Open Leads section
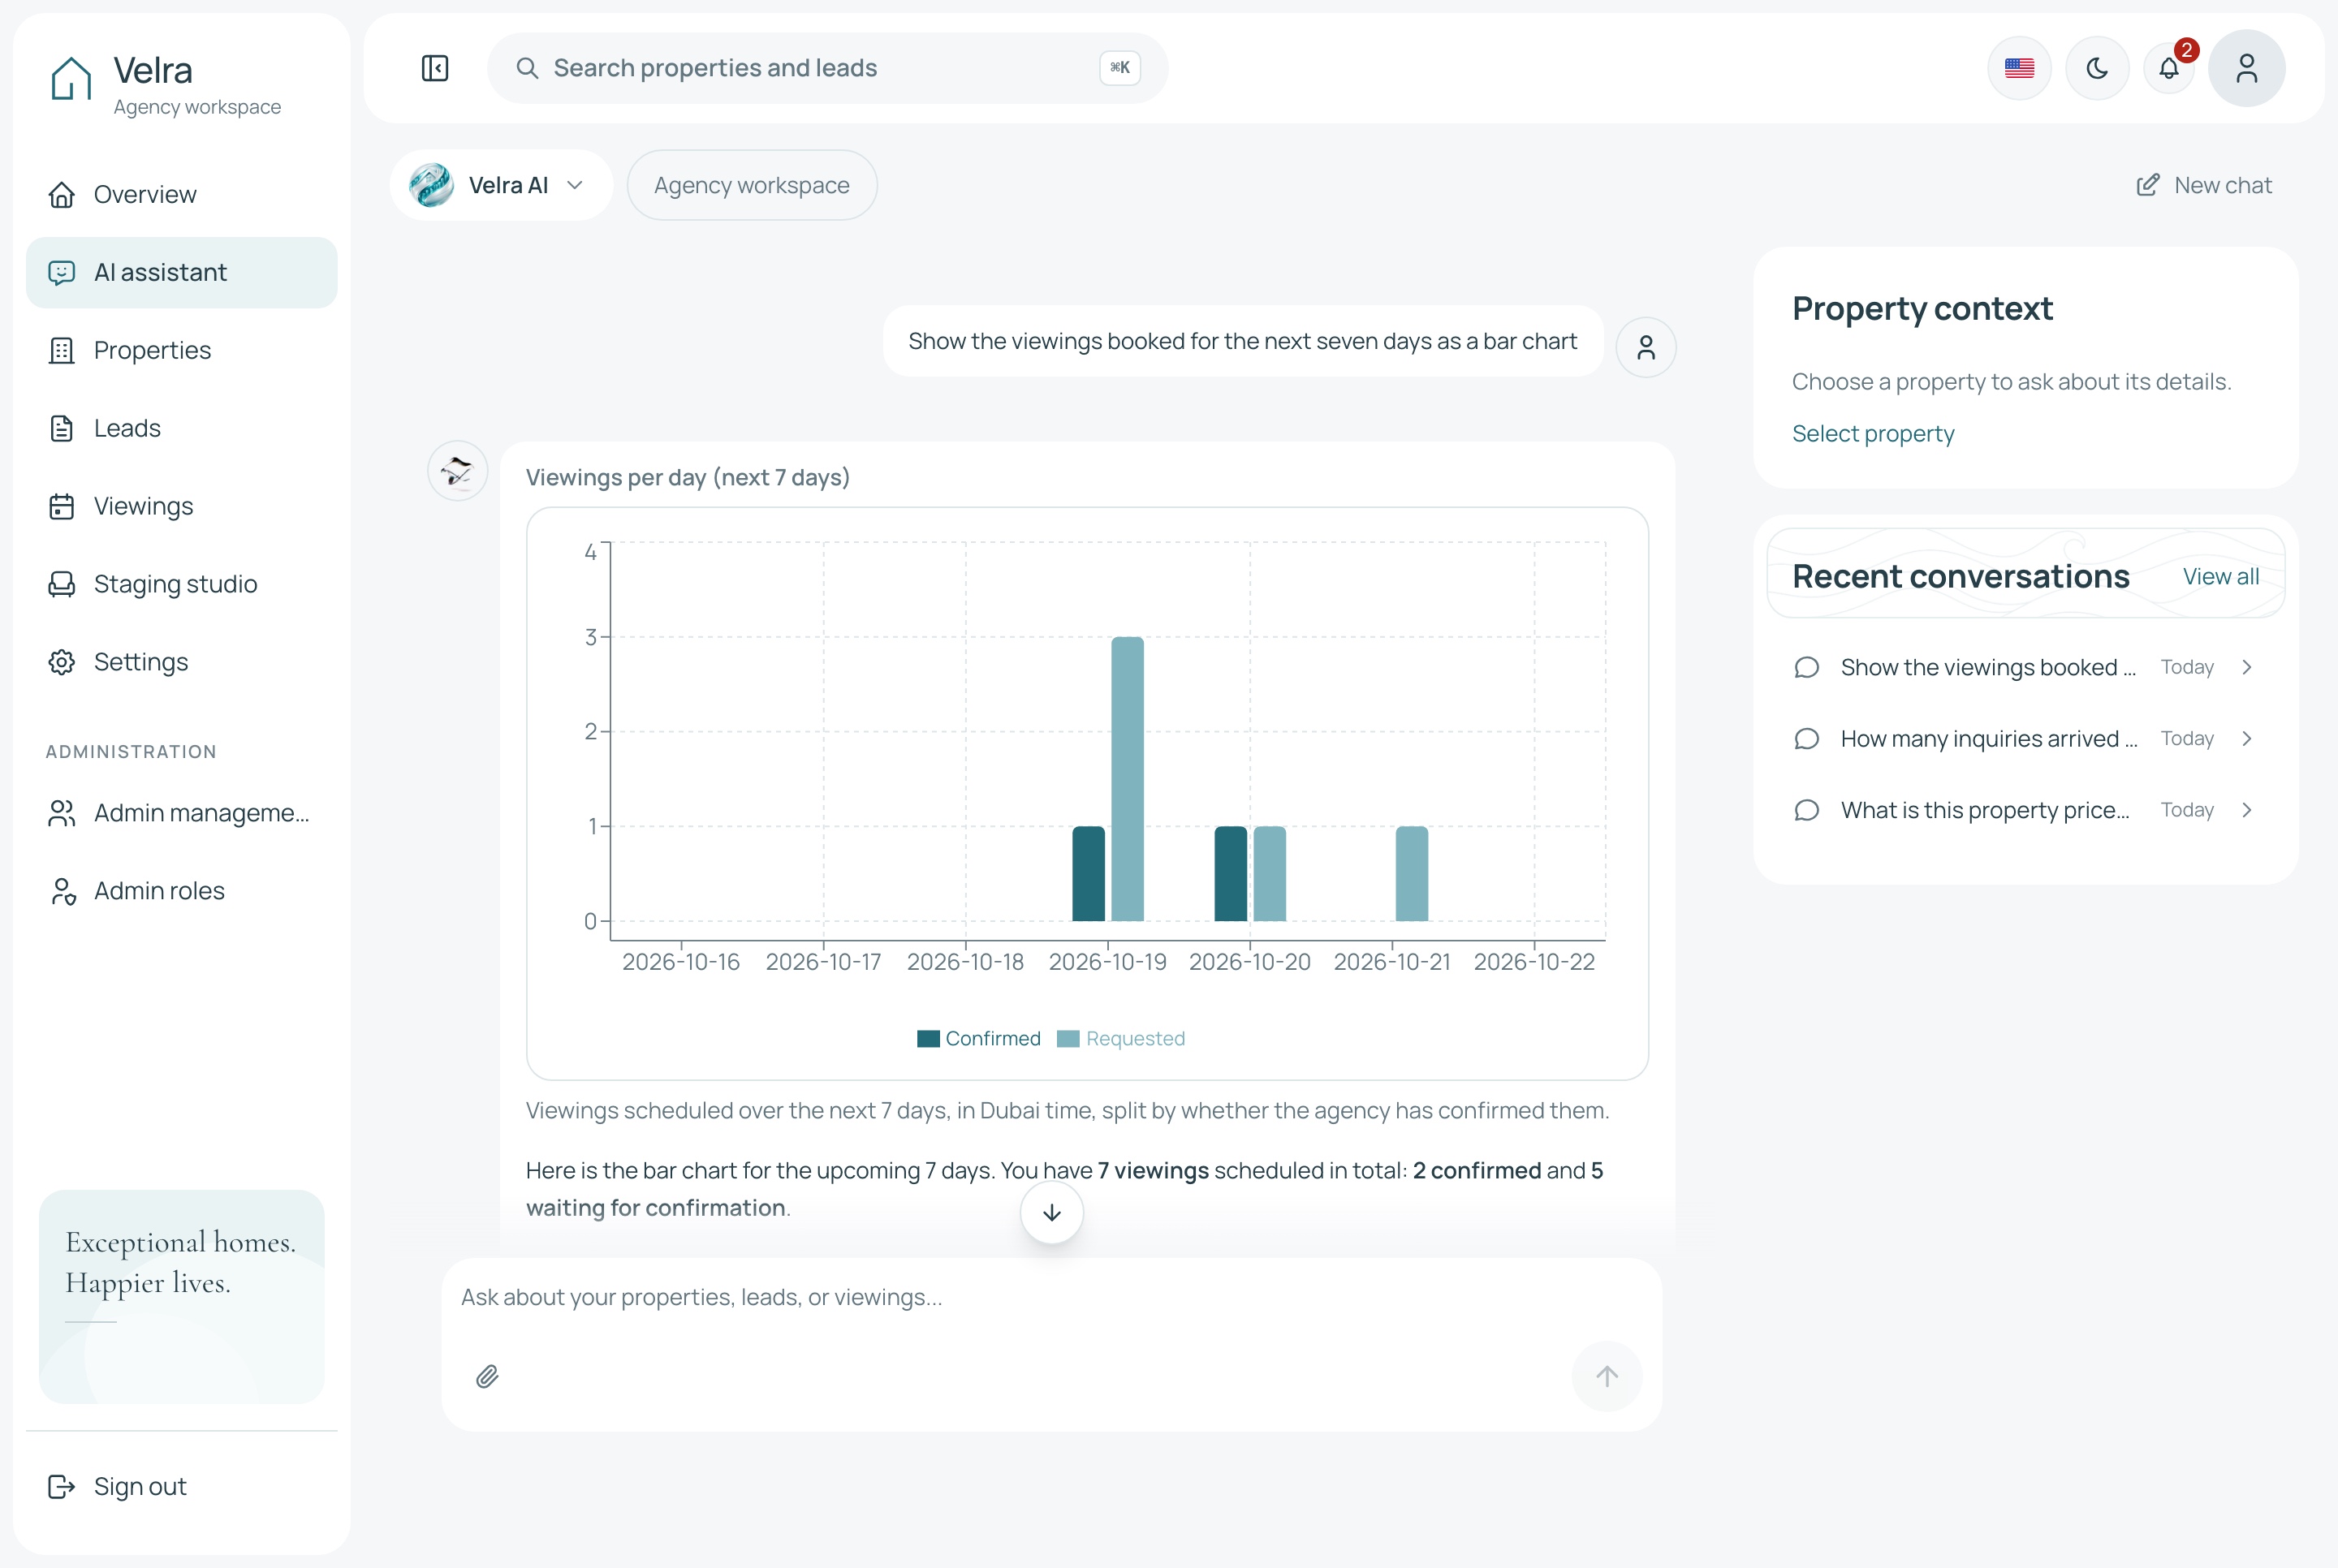The image size is (2338, 1568). pos(181,428)
